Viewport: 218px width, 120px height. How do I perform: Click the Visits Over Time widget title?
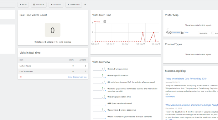pos(101,15)
